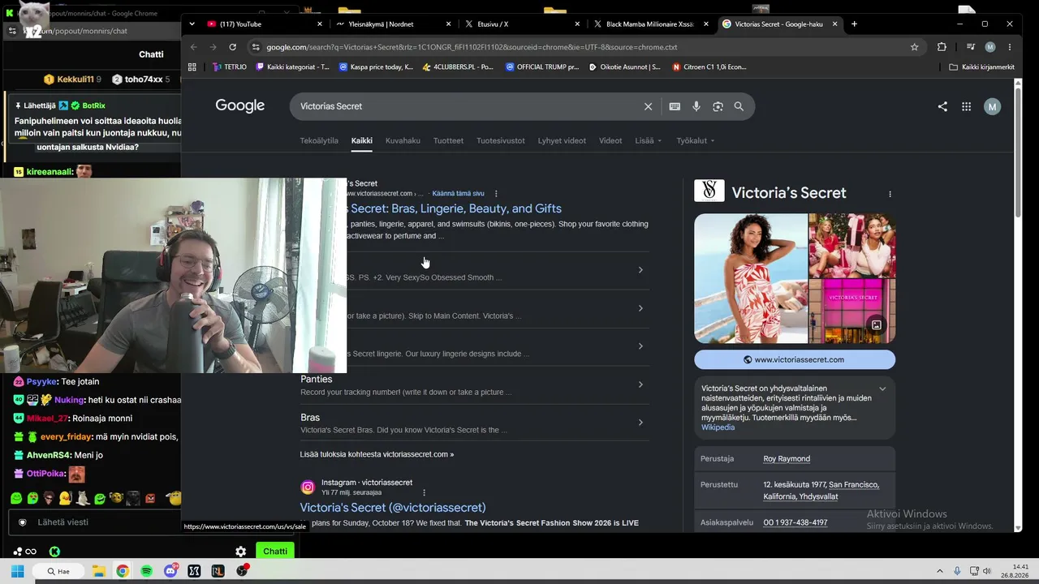Show hidden system tray icons

coord(940,571)
